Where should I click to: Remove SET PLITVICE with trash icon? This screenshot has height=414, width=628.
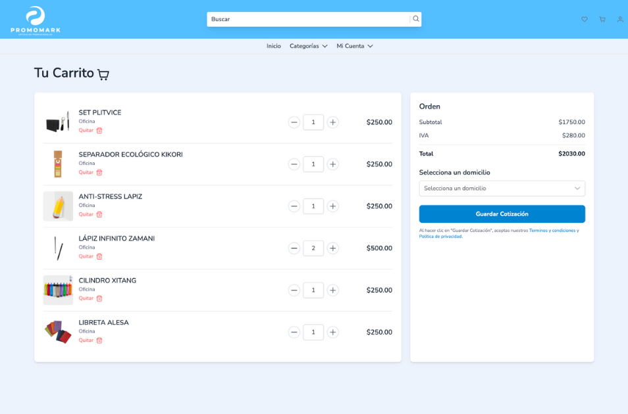(x=99, y=130)
